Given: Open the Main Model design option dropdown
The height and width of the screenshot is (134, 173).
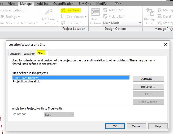Looking at the screenshot, I should (122, 23).
